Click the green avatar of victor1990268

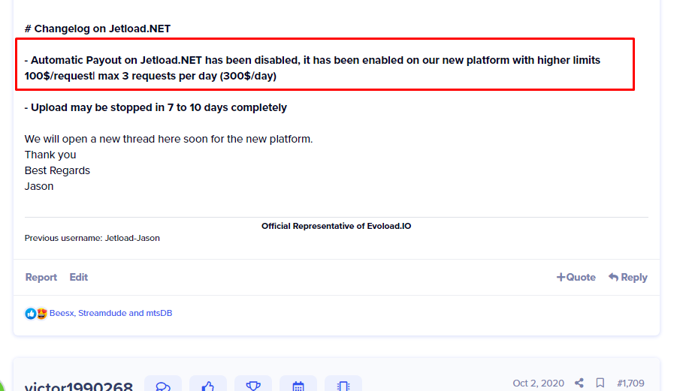6,383
